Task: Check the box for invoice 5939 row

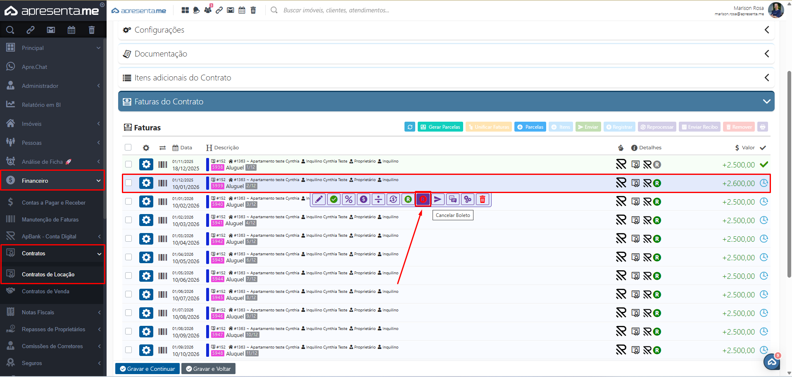Action: click(x=128, y=183)
